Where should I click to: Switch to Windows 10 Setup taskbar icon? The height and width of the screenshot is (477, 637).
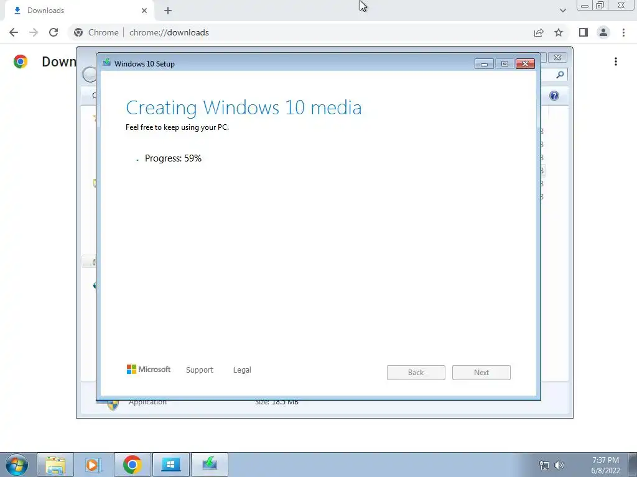[209, 465]
